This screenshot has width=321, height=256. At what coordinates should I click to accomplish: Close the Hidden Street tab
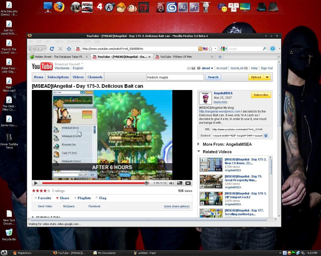(x=87, y=57)
